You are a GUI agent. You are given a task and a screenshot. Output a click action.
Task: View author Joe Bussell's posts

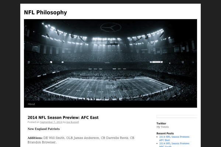[x=73, y=122]
